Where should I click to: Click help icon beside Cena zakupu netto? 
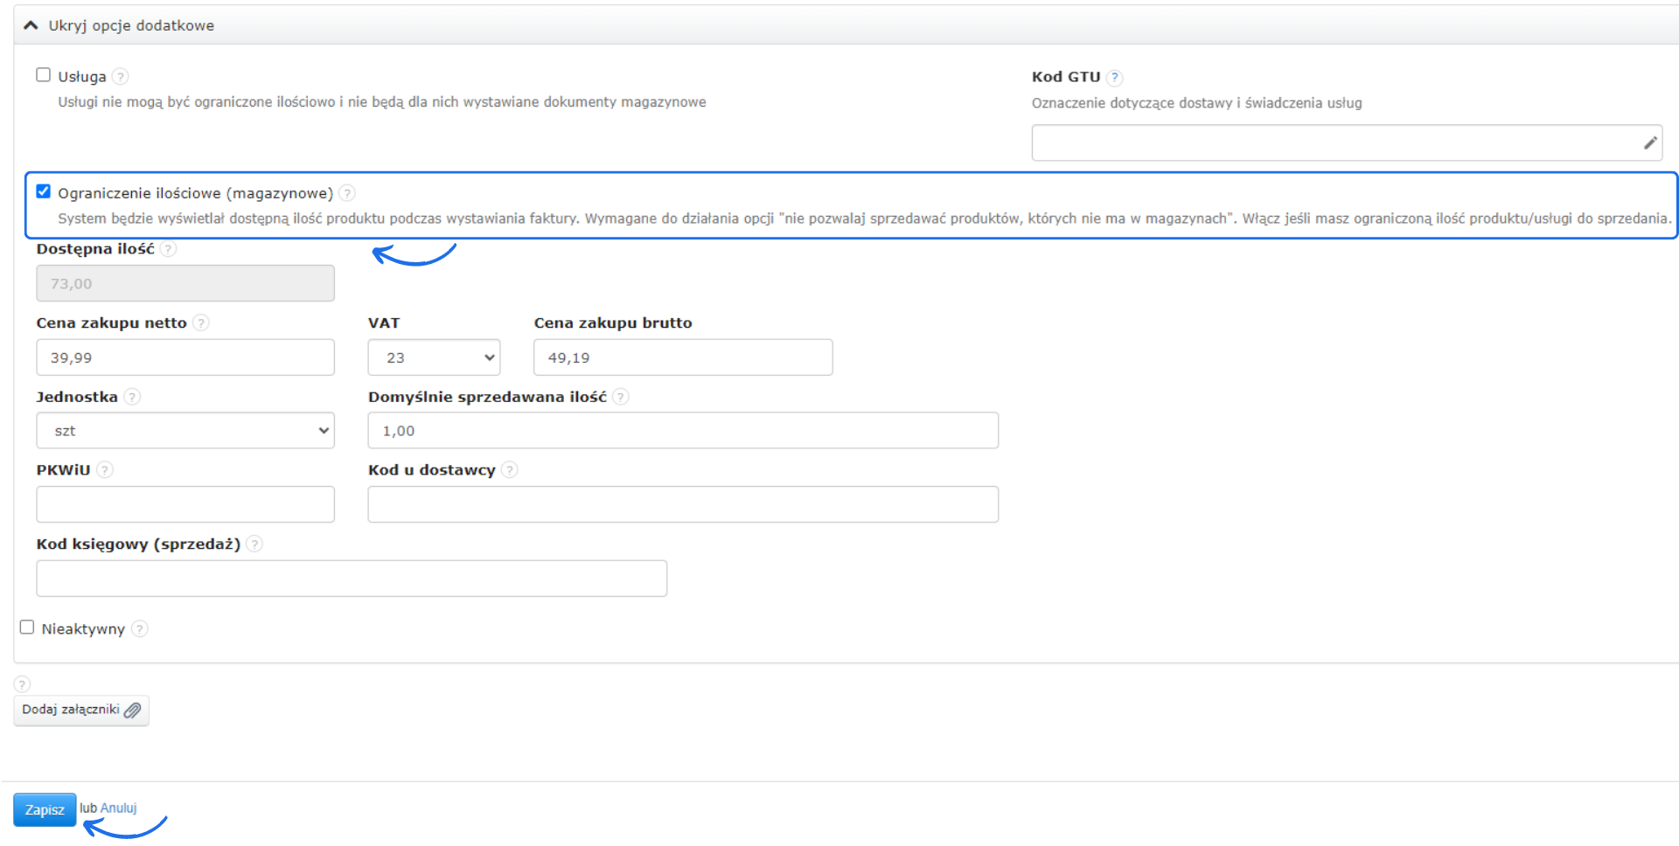[201, 323]
